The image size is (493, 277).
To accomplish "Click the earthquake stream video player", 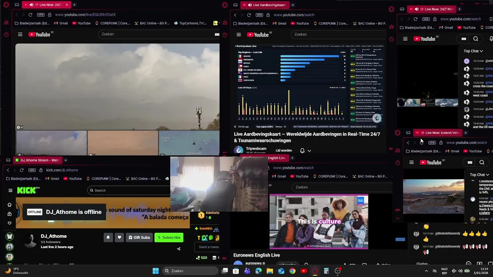I will pyautogui.click(x=309, y=86).
